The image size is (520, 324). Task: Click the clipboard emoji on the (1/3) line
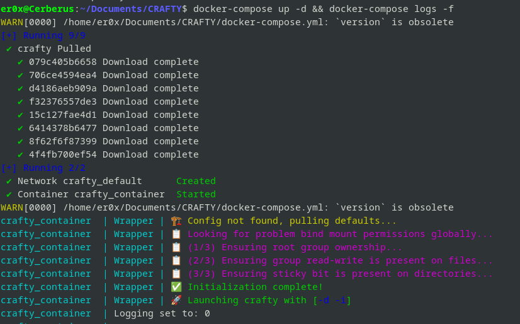[176, 247]
